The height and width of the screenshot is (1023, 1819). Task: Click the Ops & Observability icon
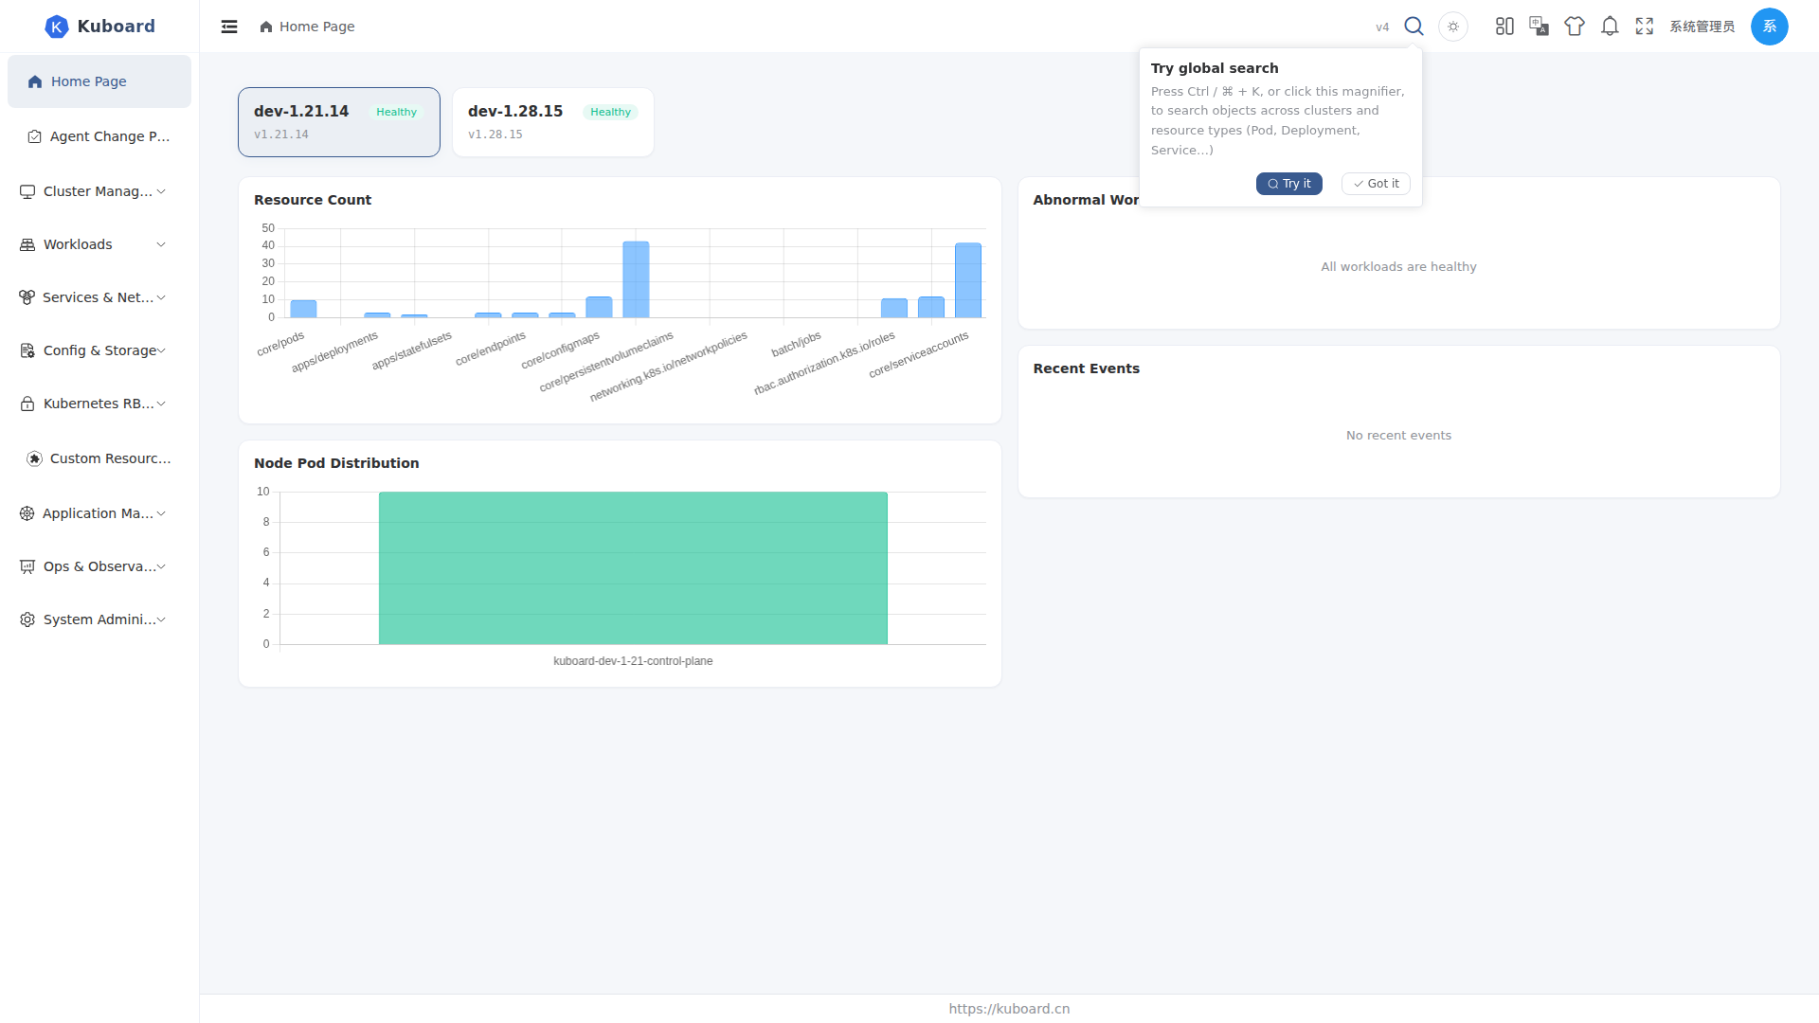tap(27, 566)
